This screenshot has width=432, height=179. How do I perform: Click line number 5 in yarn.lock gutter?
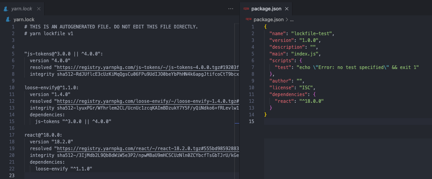(x=13, y=54)
